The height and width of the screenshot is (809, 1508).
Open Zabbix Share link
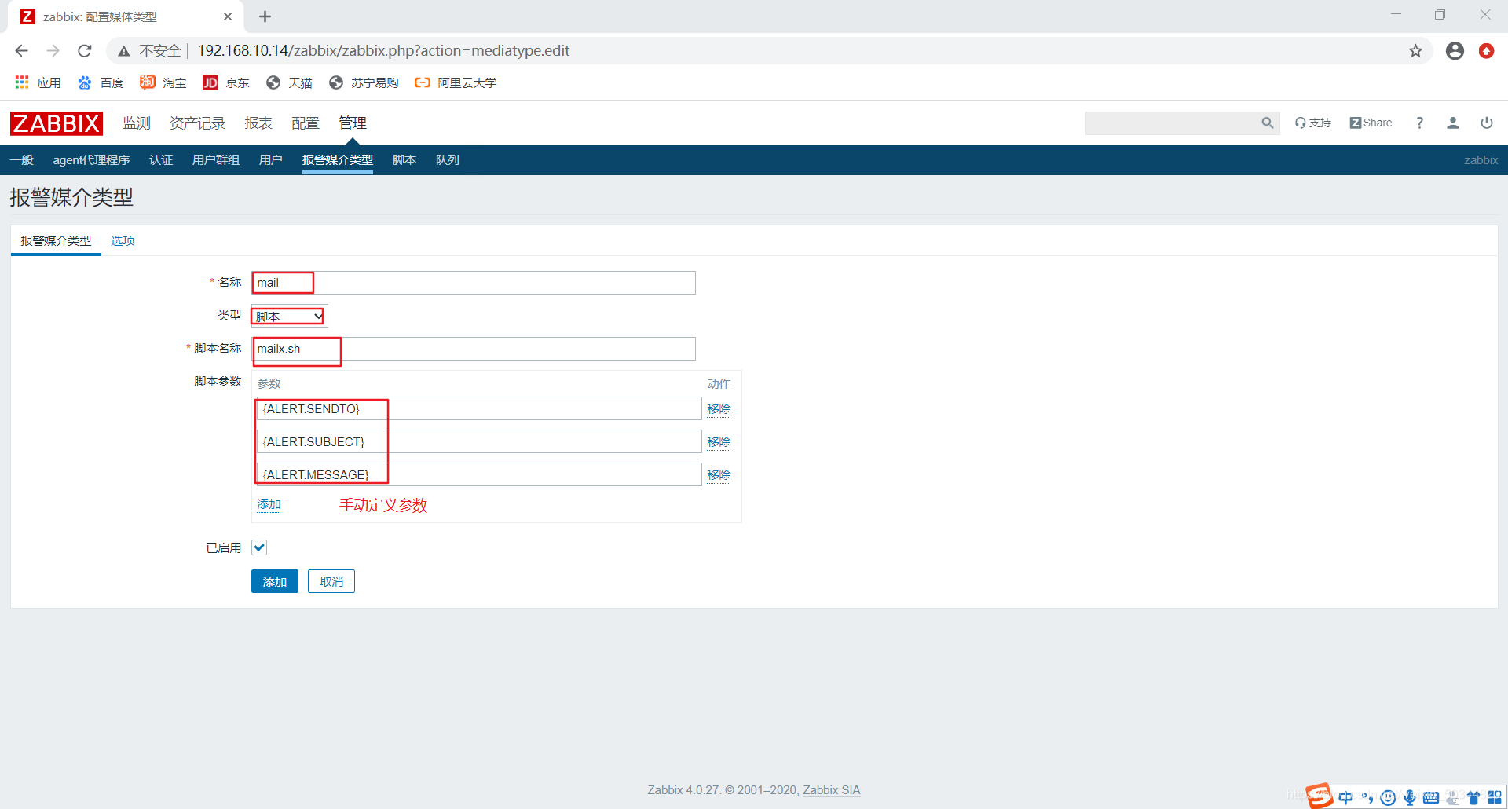click(x=1371, y=123)
